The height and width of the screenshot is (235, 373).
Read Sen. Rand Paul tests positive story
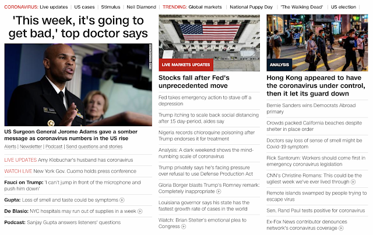coord(316,211)
